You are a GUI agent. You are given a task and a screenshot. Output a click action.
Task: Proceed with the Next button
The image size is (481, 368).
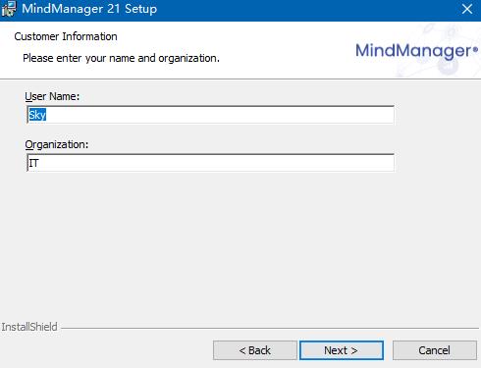click(x=342, y=350)
